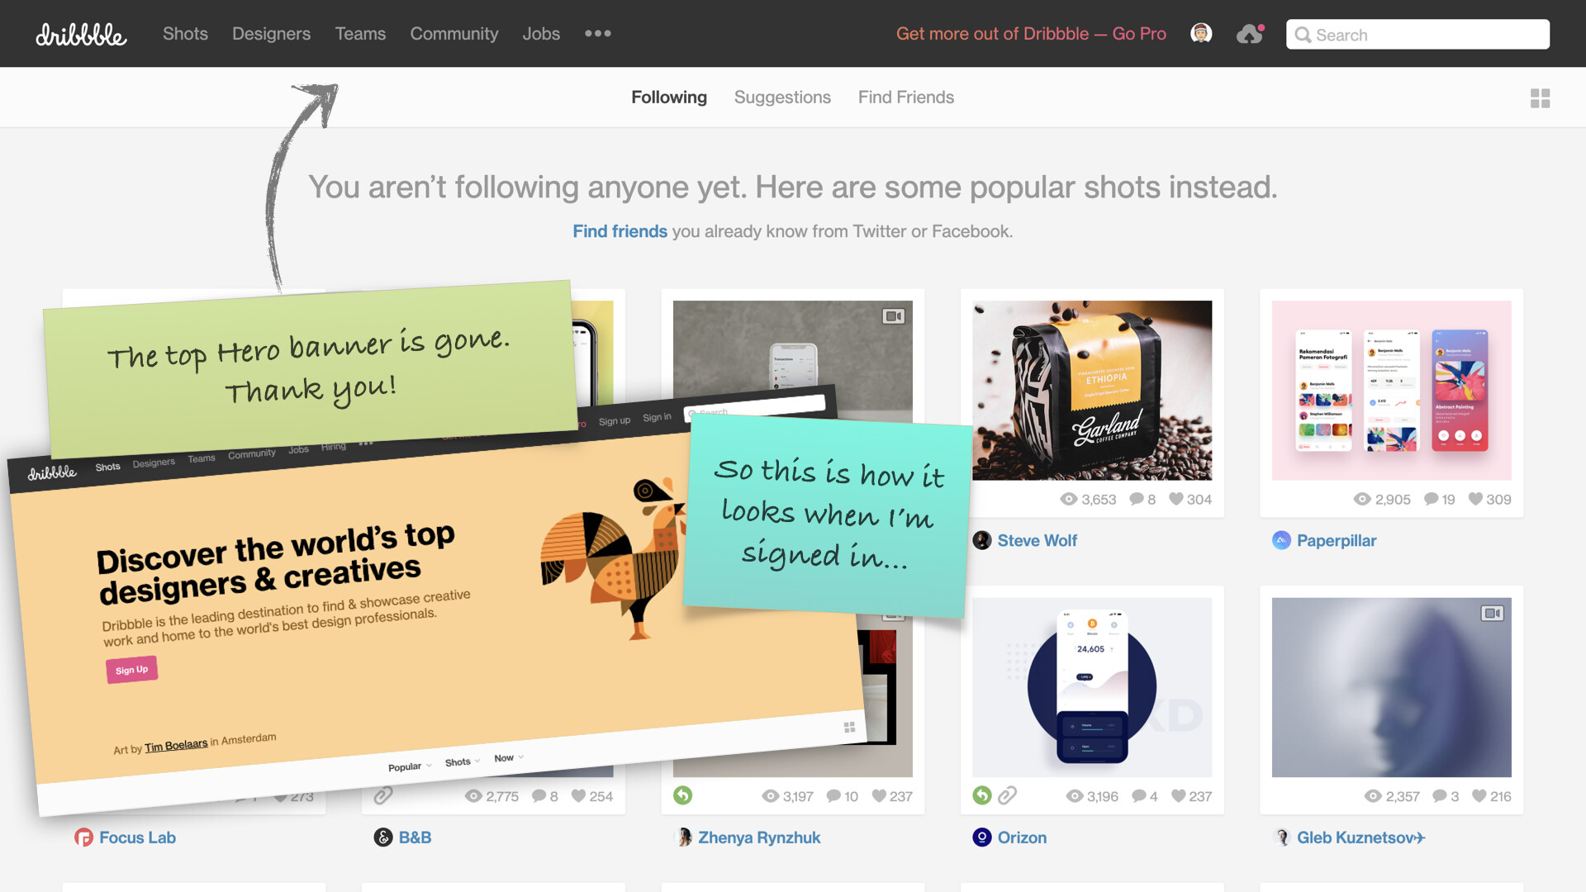The image size is (1586, 892).
Task: Click the comment icon on Gleb Kuznetsov shot
Action: pyautogui.click(x=1440, y=796)
